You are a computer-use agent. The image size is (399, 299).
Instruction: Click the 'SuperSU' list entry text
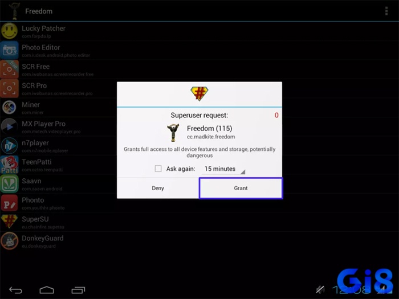35,219
